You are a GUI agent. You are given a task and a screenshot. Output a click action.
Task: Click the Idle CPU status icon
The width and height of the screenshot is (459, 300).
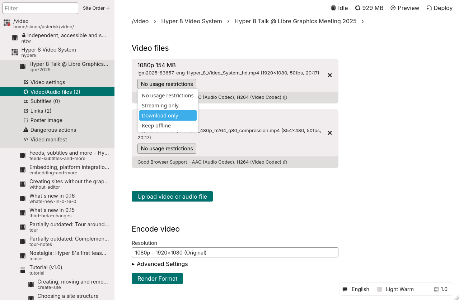click(x=333, y=8)
